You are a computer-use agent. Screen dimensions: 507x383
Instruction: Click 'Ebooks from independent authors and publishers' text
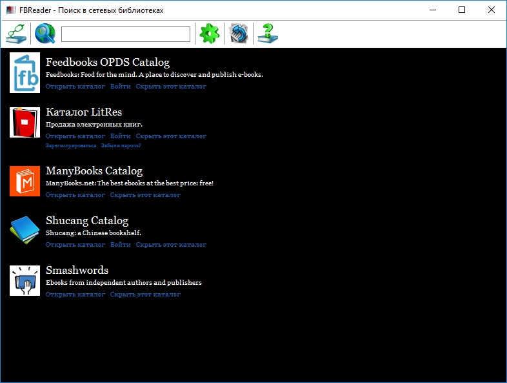[124, 283]
